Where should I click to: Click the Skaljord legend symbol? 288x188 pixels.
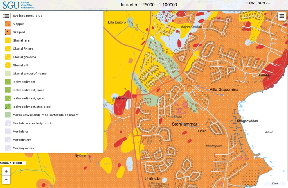pos(8,32)
